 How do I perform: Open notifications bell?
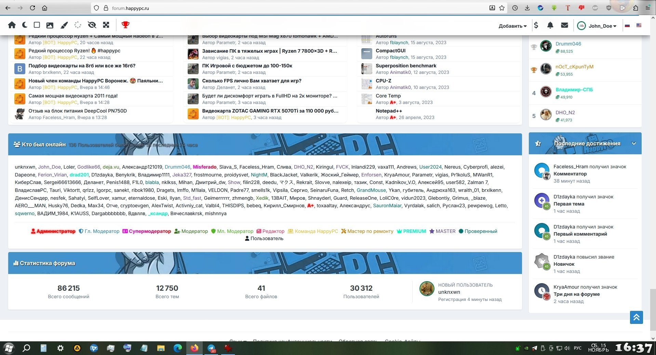tap(550, 25)
